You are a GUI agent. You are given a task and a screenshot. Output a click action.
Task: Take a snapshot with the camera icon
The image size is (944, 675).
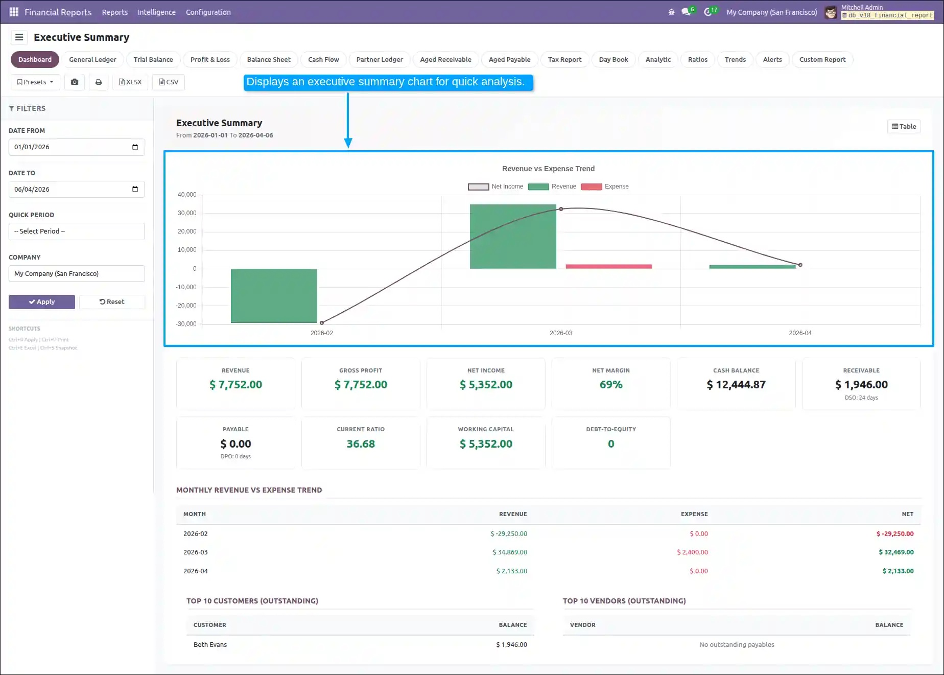point(75,82)
